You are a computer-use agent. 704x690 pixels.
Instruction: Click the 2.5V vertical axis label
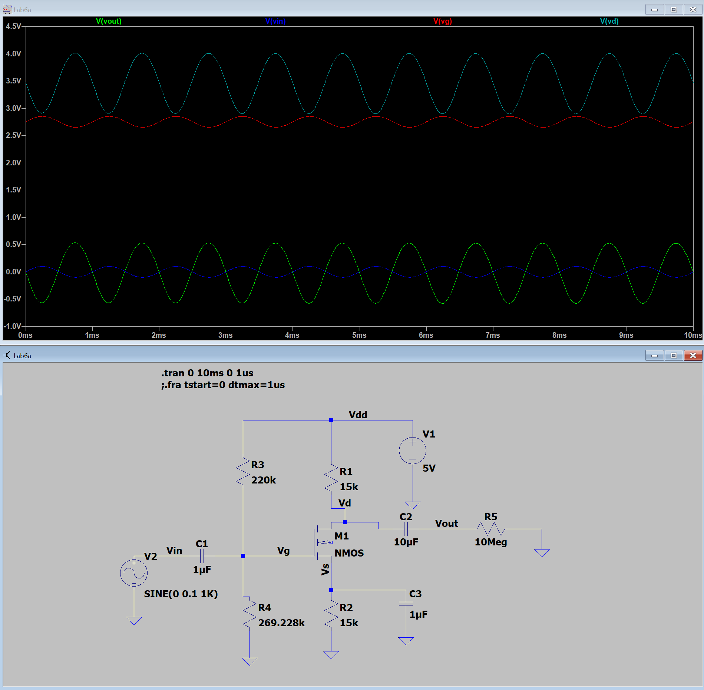click(x=13, y=135)
